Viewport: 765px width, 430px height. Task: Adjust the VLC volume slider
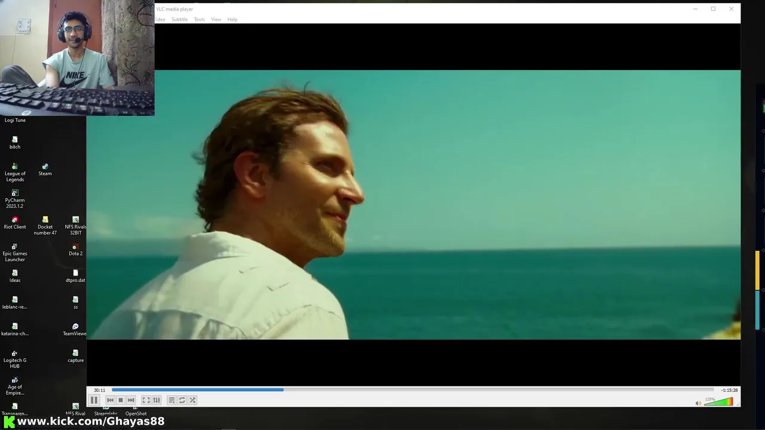(x=718, y=402)
